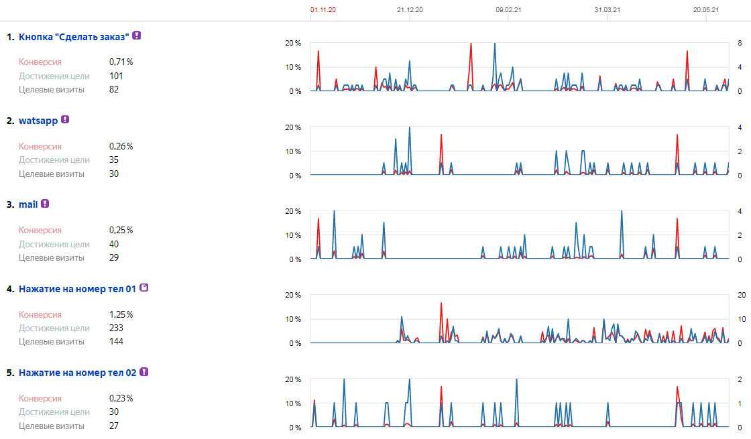Click mail goal achievements value 40
751x439 pixels.
tap(114, 244)
